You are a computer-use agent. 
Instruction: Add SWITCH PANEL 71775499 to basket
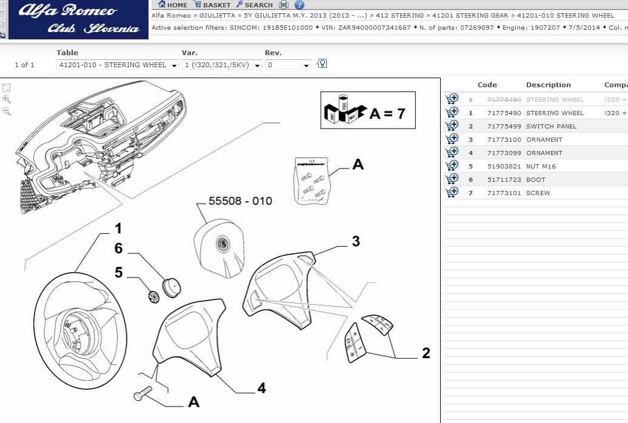[x=452, y=126]
